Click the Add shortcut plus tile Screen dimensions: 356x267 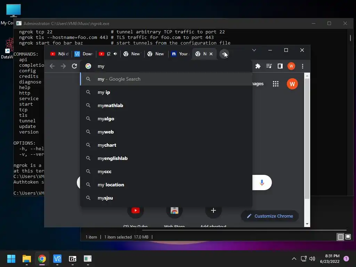(213, 210)
